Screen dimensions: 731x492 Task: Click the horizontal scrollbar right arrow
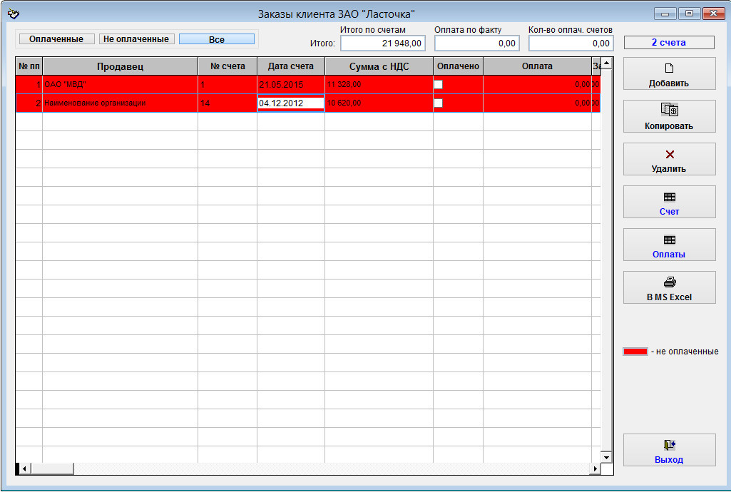click(x=595, y=468)
